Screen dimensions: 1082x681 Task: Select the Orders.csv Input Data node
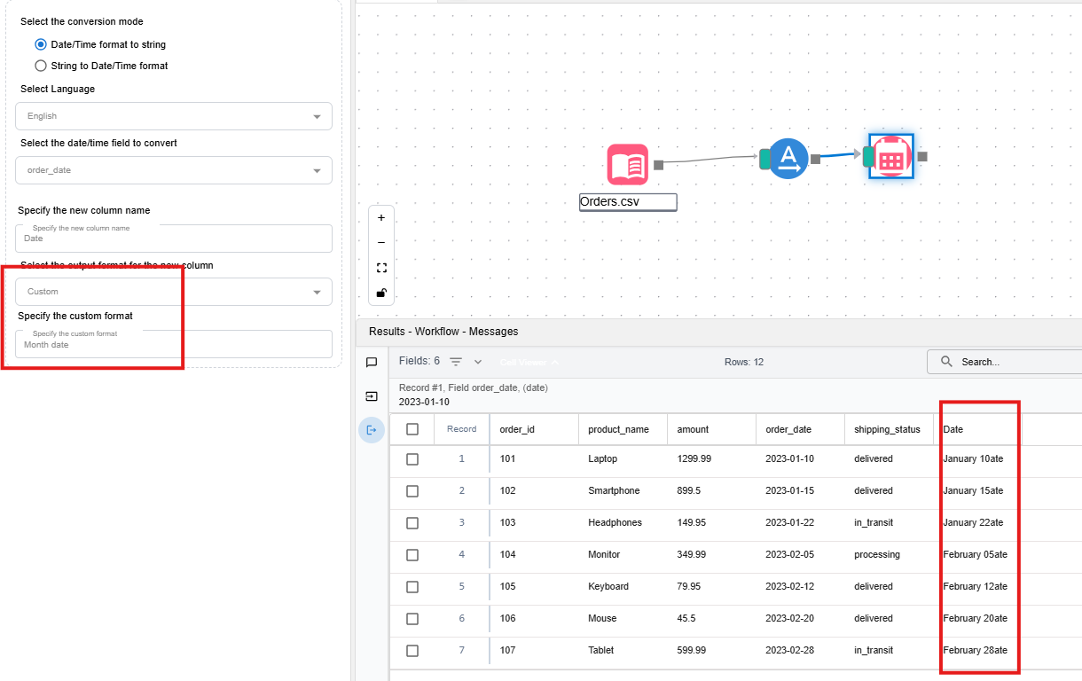627,164
